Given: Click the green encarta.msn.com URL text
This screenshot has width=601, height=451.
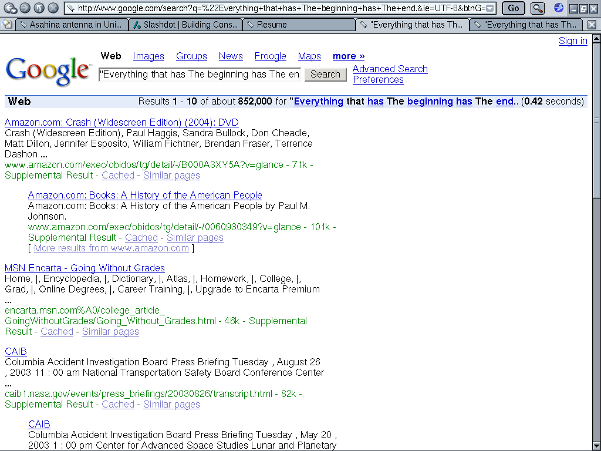Looking at the screenshot, I should pos(110,315).
